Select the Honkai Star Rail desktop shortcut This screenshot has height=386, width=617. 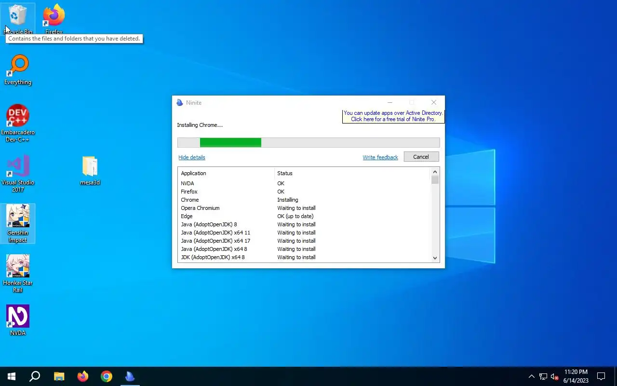coord(18,274)
